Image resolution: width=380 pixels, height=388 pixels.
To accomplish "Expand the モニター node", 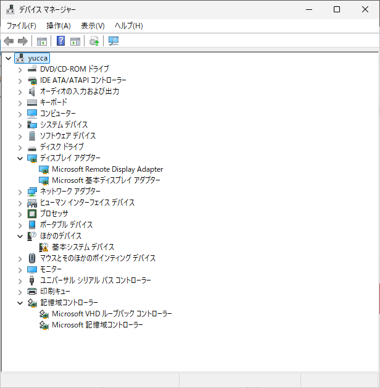I will tap(20, 270).
